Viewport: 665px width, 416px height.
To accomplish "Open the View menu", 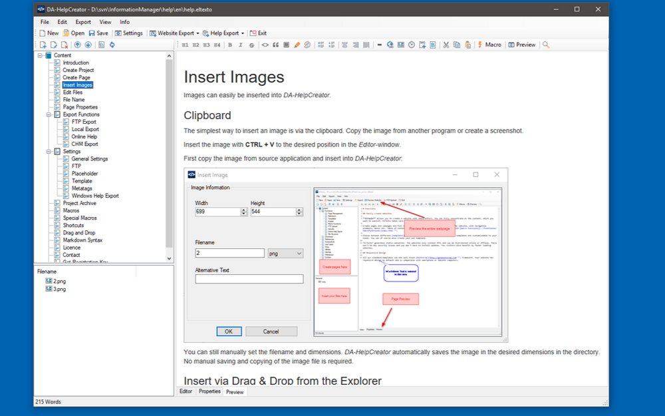I will 105,22.
